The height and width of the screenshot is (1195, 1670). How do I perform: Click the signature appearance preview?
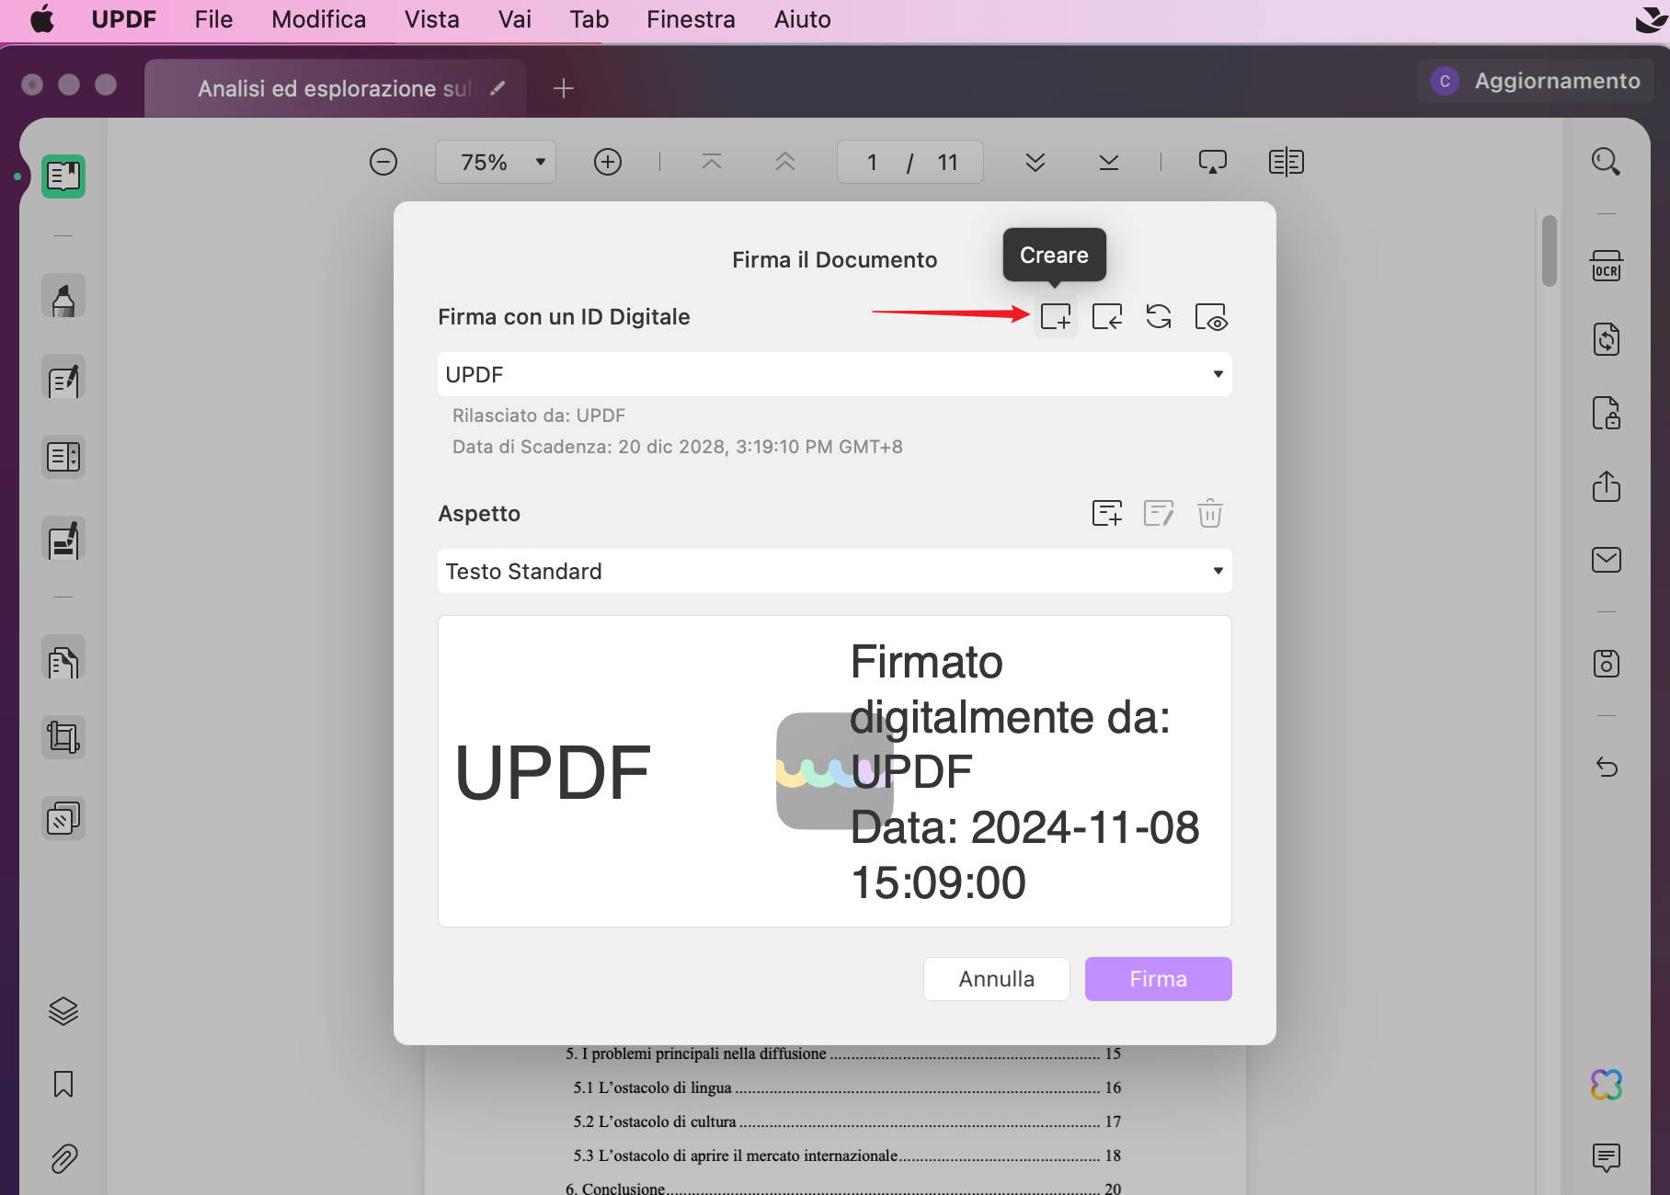tap(835, 771)
